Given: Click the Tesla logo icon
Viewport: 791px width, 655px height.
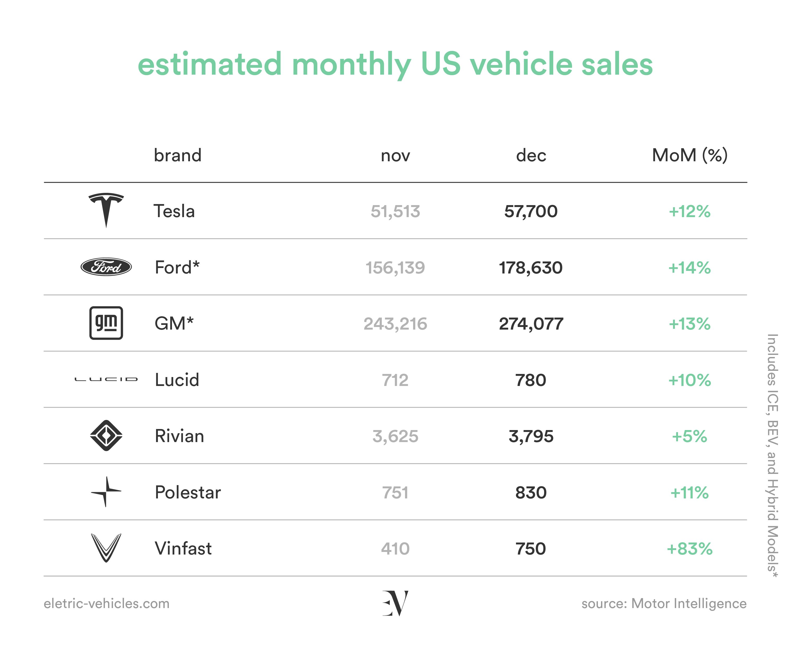Looking at the screenshot, I should pyautogui.click(x=106, y=210).
